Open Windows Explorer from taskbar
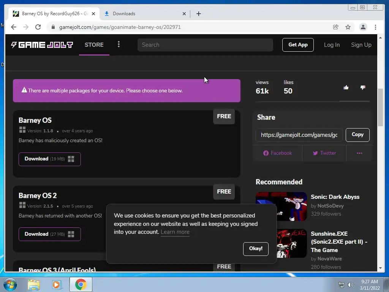 (34, 285)
